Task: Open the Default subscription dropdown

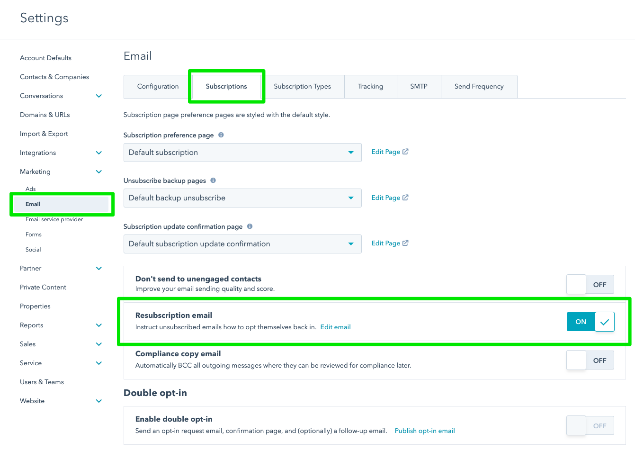Action: [x=242, y=153]
